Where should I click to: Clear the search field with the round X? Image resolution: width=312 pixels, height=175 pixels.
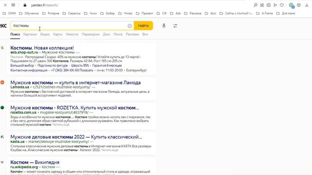pos(130,26)
